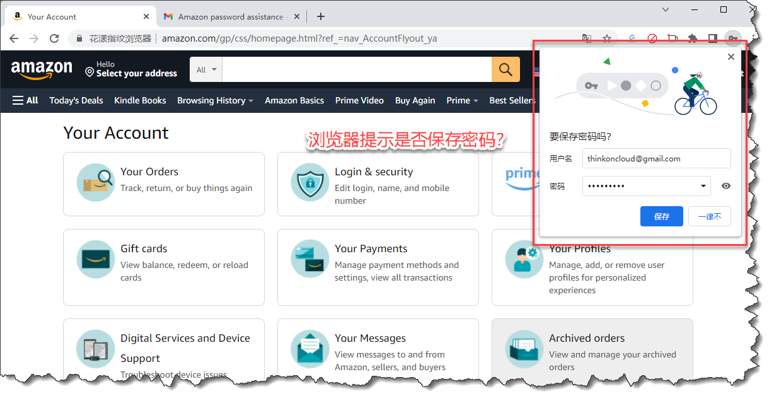
Task: Click the username field with thinkoncloud@gmail.com
Action: [657, 158]
